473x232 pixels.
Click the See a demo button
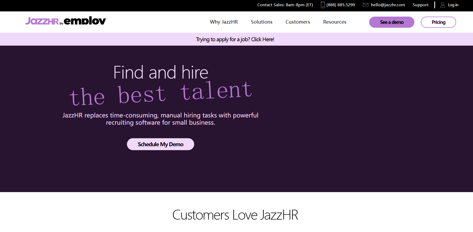392,22
